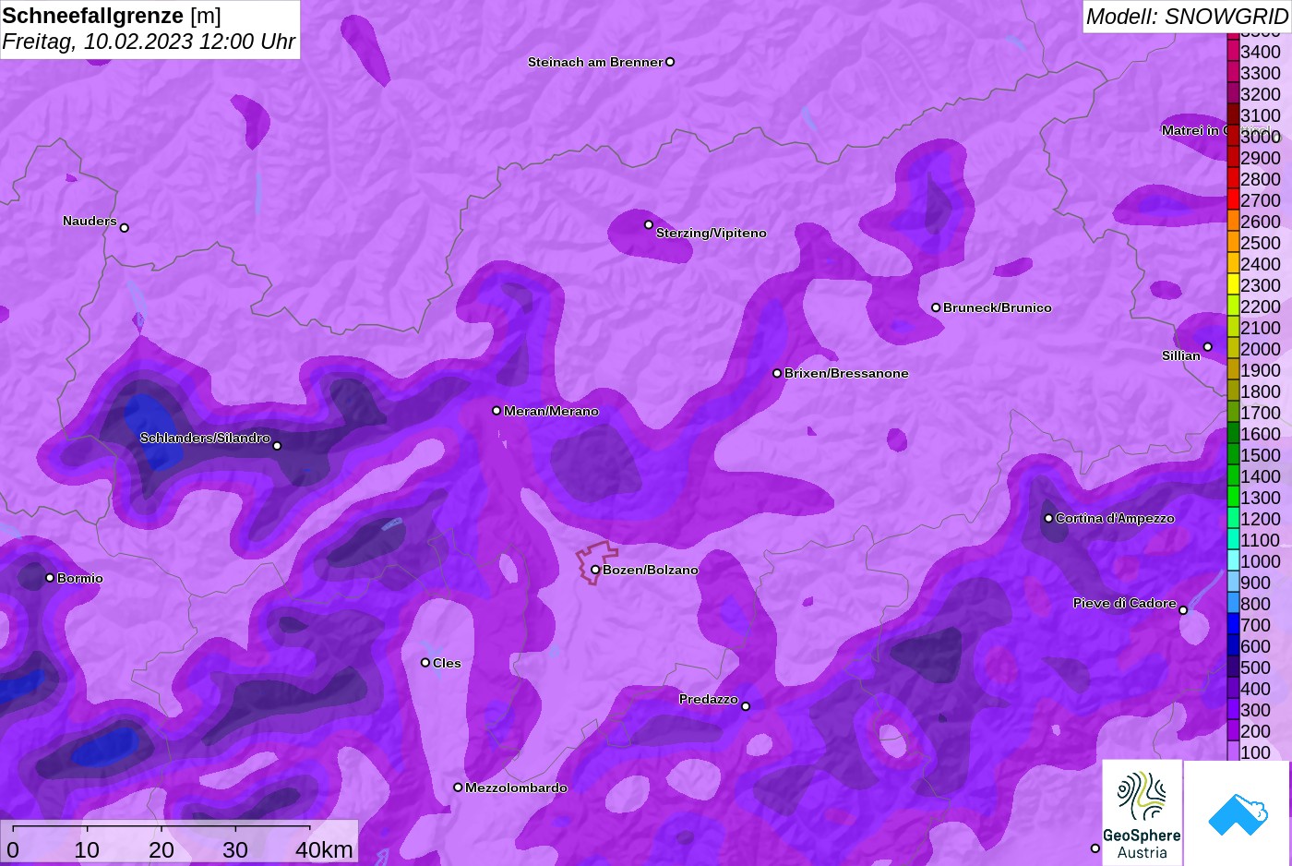The width and height of the screenshot is (1292, 866).
Task: Select the Sillian location marker
Action: tap(1208, 347)
